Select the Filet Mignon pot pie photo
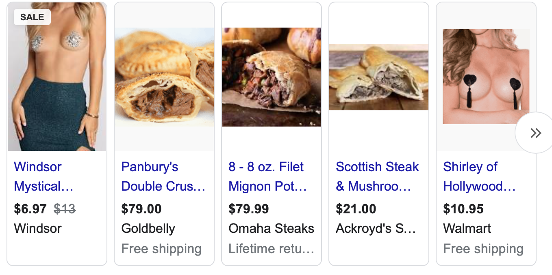Viewport: 552px width, 275px height. [x=272, y=77]
